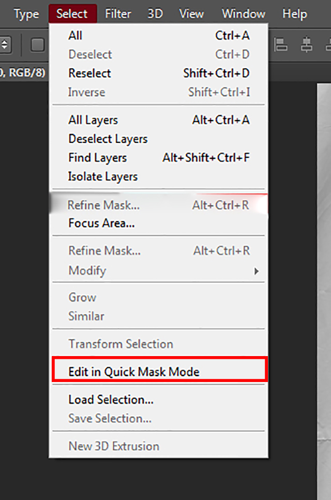Open the View menu
The height and width of the screenshot is (500, 331).
coord(191,14)
